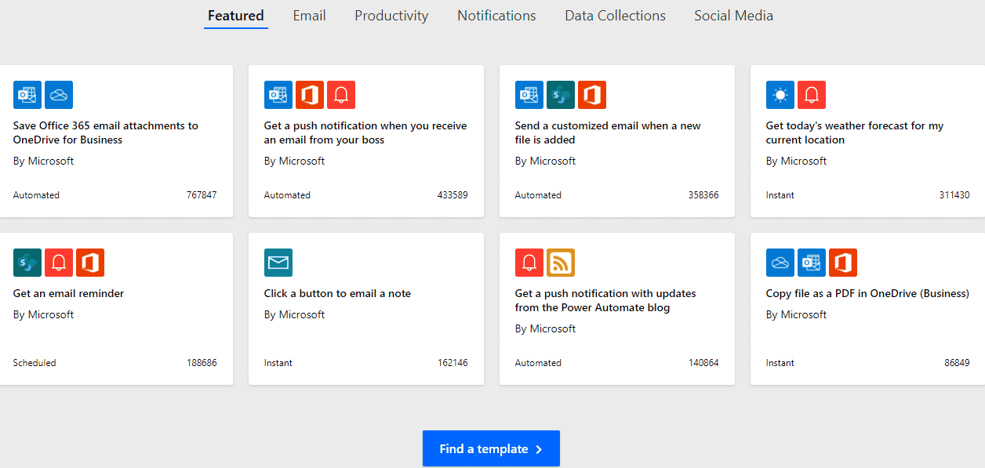Click usage count 140864

[703, 363]
